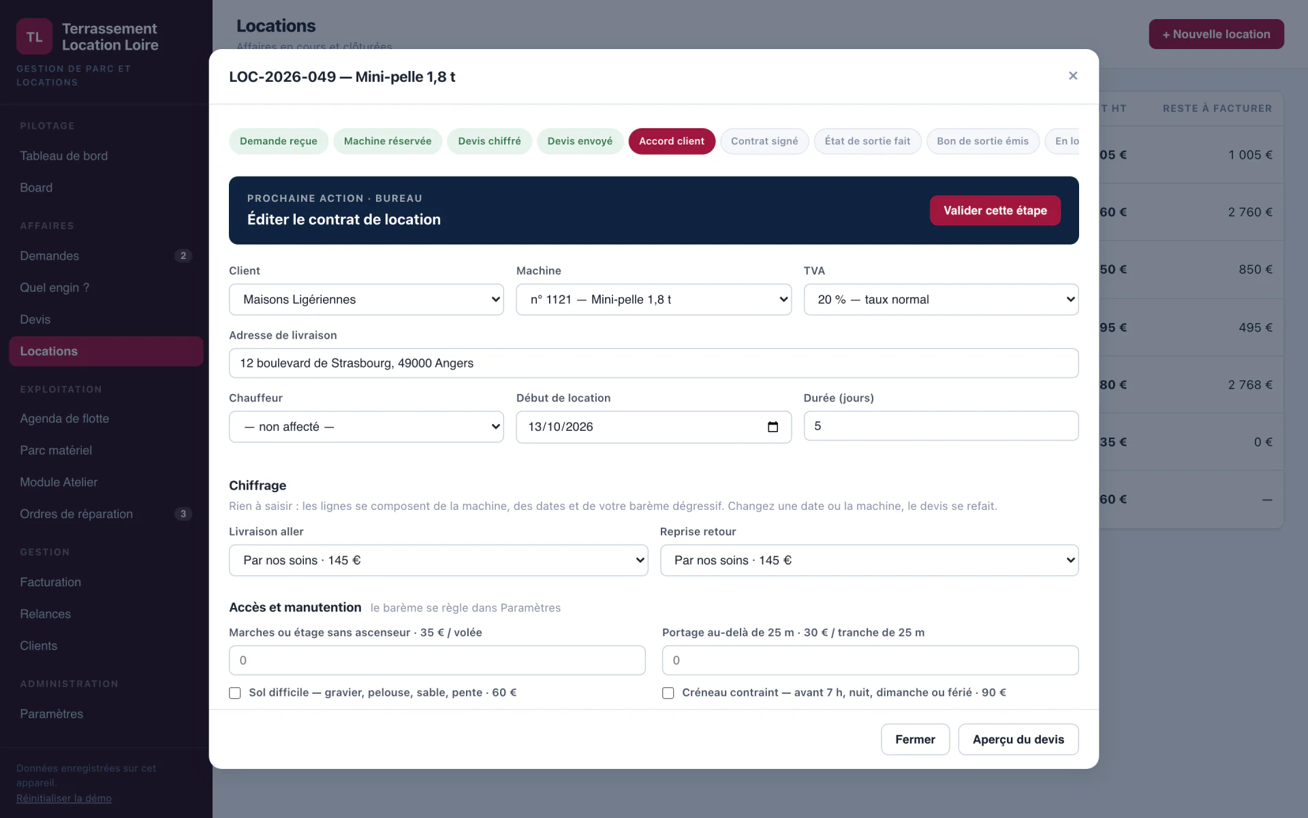Open the Livraison aller dropdown
1308x818 pixels.
[439, 560]
